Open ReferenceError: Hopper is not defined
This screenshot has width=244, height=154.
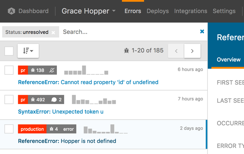[x=67, y=141]
